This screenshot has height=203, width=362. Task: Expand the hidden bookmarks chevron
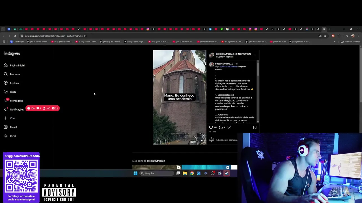tap(335, 42)
